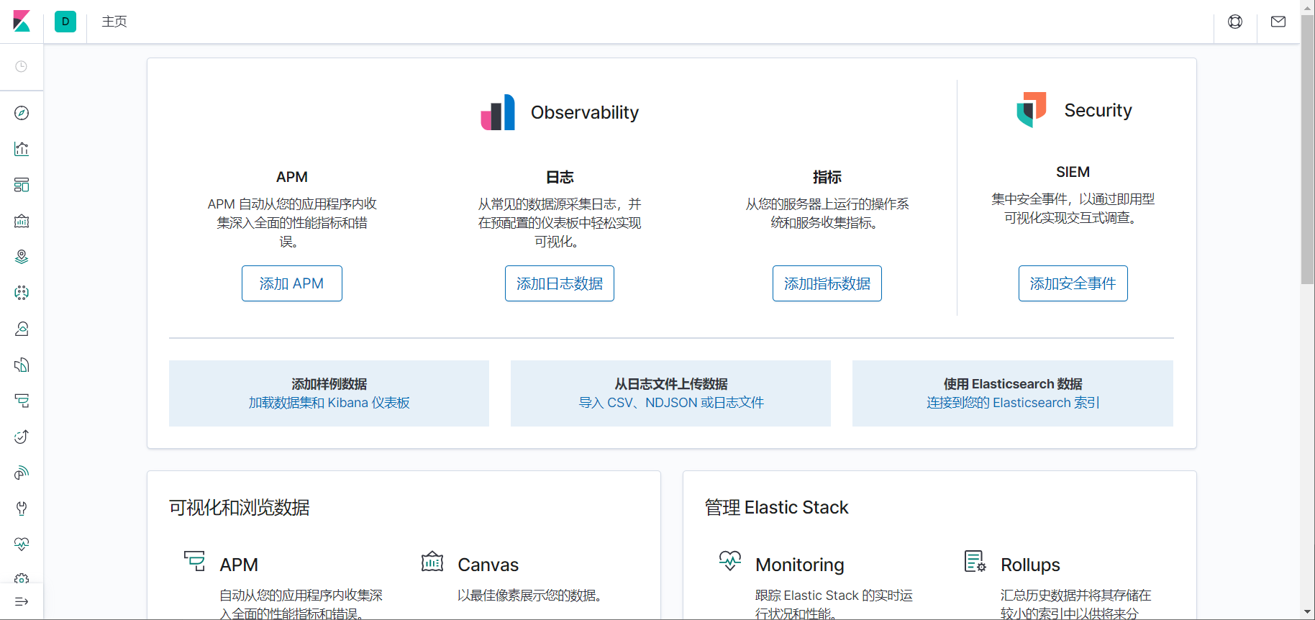
Task: Open 导入 CSV、NDJSON 或日志文件 link
Action: click(x=671, y=403)
